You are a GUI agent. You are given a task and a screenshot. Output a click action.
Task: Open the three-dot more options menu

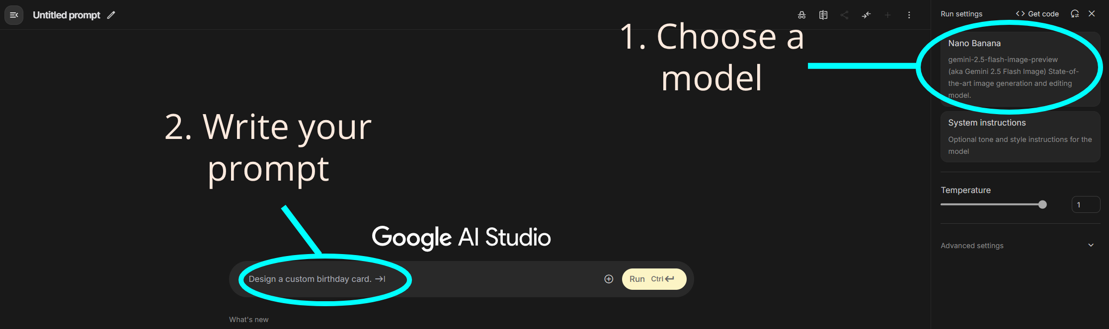pos(909,15)
